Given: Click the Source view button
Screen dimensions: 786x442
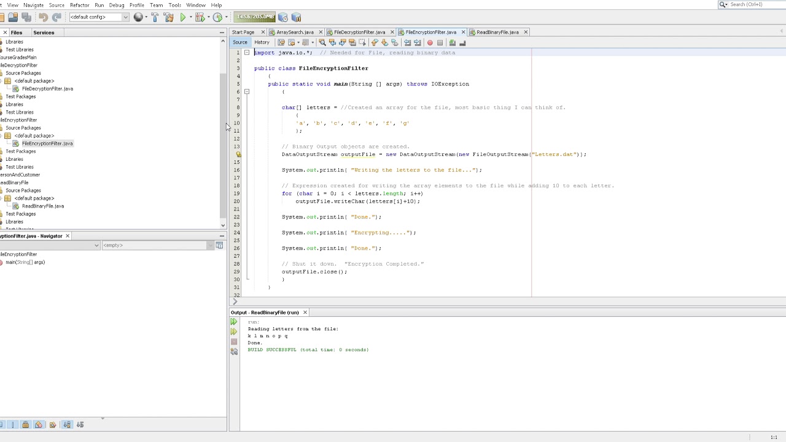Looking at the screenshot, I should pos(240,42).
